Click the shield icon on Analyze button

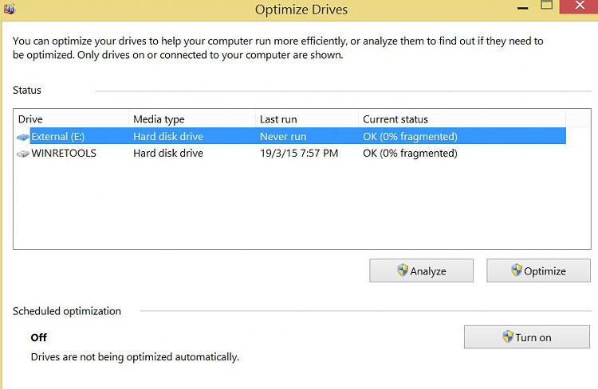coord(403,270)
